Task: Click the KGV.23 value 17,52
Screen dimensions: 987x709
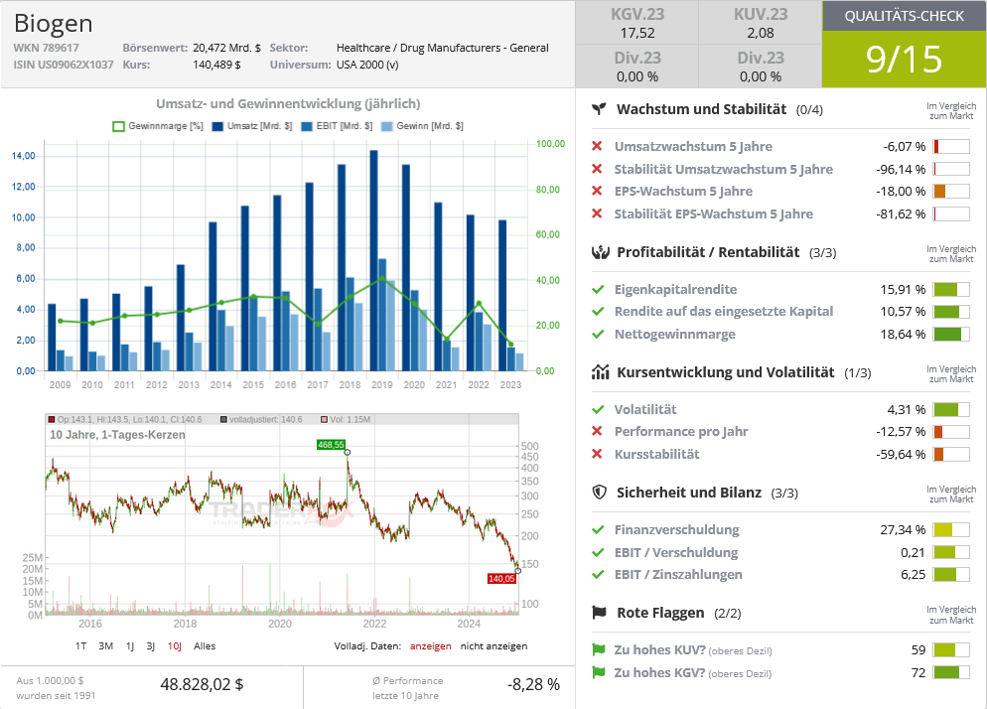Action: pyautogui.click(x=637, y=34)
